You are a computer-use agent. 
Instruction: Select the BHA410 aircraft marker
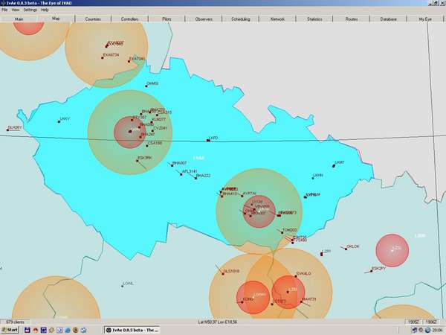click(x=222, y=196)
